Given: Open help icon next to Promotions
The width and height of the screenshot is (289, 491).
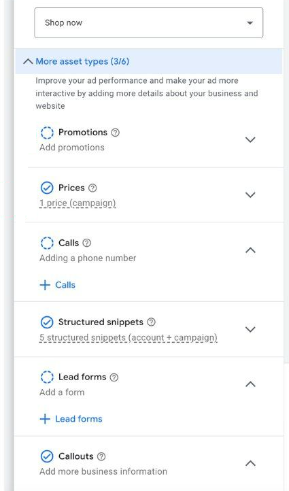Looking at the screenshot, I should tap(115, 133).
